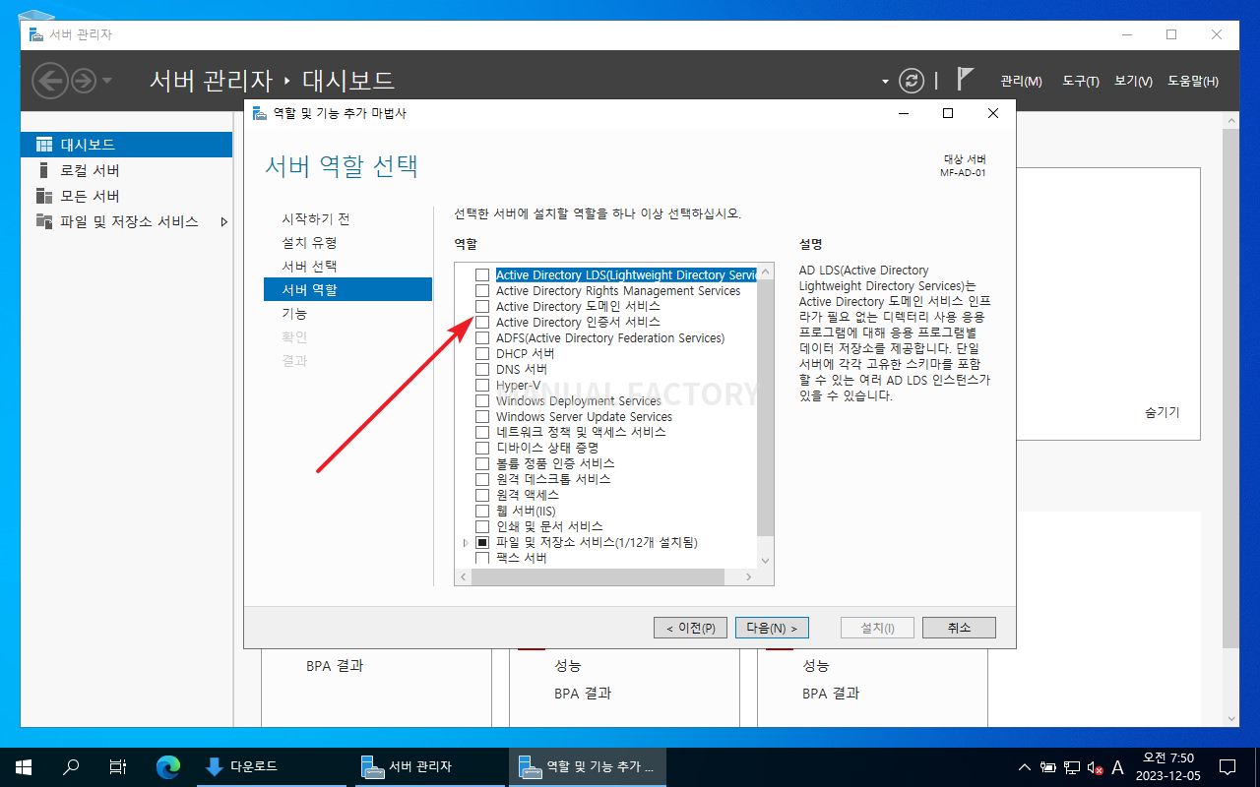Switch to 다운로드 taskbar window
The image size is (1260, 787).
[271, 767]
